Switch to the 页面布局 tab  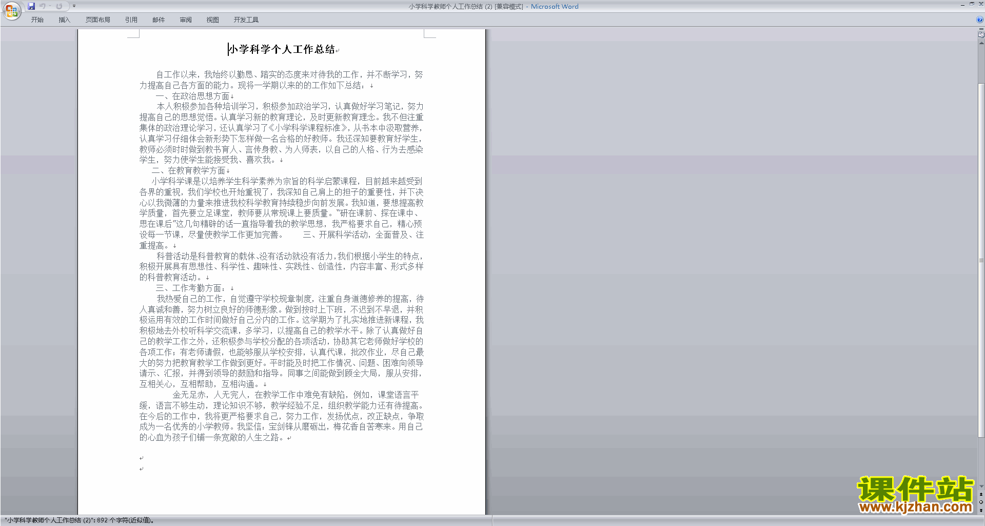[x=97, y=20]
